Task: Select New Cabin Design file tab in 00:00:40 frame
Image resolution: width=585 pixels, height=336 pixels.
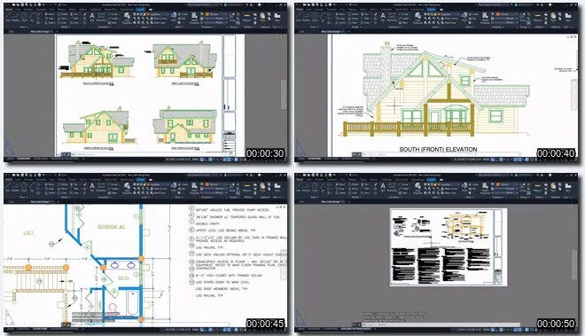Action: click(331, 31)
